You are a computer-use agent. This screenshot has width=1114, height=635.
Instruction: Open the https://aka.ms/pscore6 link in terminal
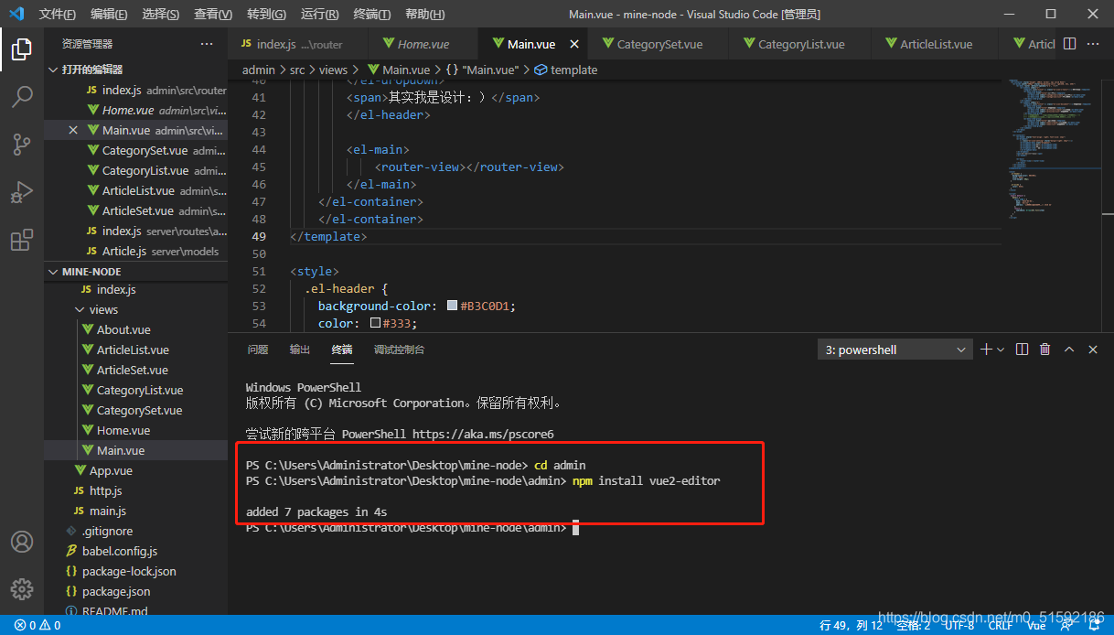pyautogui.click(x=483, y=434)
